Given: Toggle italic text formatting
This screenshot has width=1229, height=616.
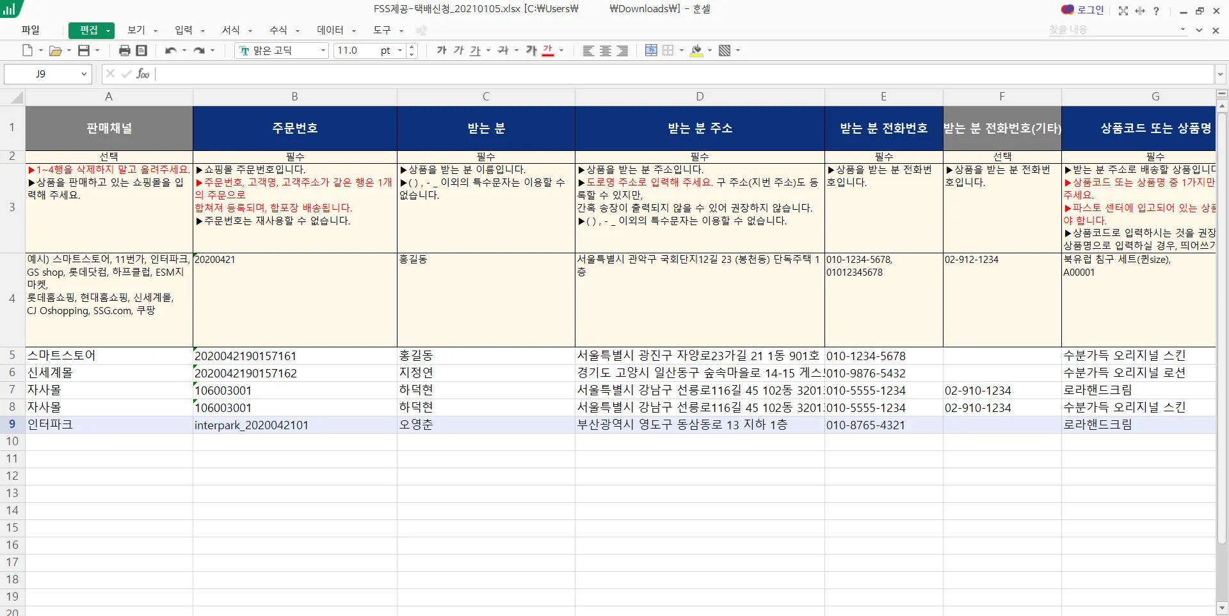Looking at the screenshot, I should tap(458, 51).
